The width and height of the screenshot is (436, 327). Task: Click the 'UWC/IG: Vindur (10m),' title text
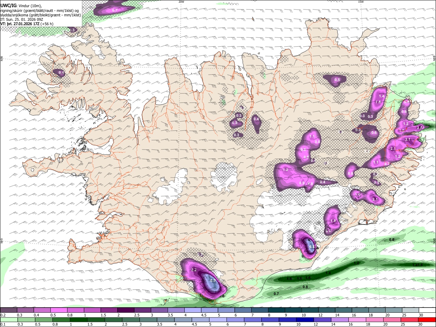tap(21, 5)
